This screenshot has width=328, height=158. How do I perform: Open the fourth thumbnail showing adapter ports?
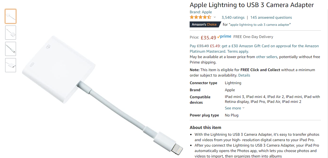[11, 65]
